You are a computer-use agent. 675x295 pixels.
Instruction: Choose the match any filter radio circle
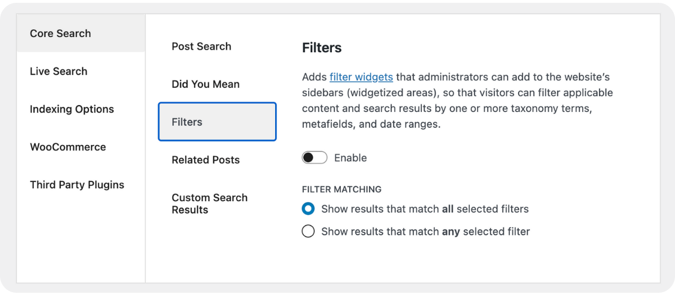pos(308,232)
